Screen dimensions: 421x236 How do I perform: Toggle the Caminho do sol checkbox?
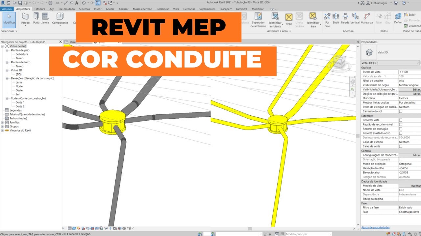401,111
